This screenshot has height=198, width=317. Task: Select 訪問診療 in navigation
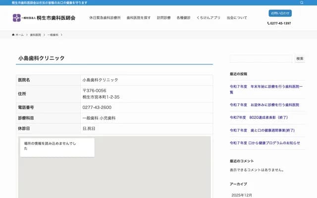(x=163, y=18)
